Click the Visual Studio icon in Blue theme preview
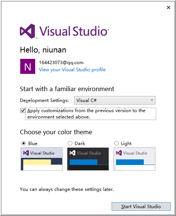Viewport: 176px width, 216px height. 26,153
